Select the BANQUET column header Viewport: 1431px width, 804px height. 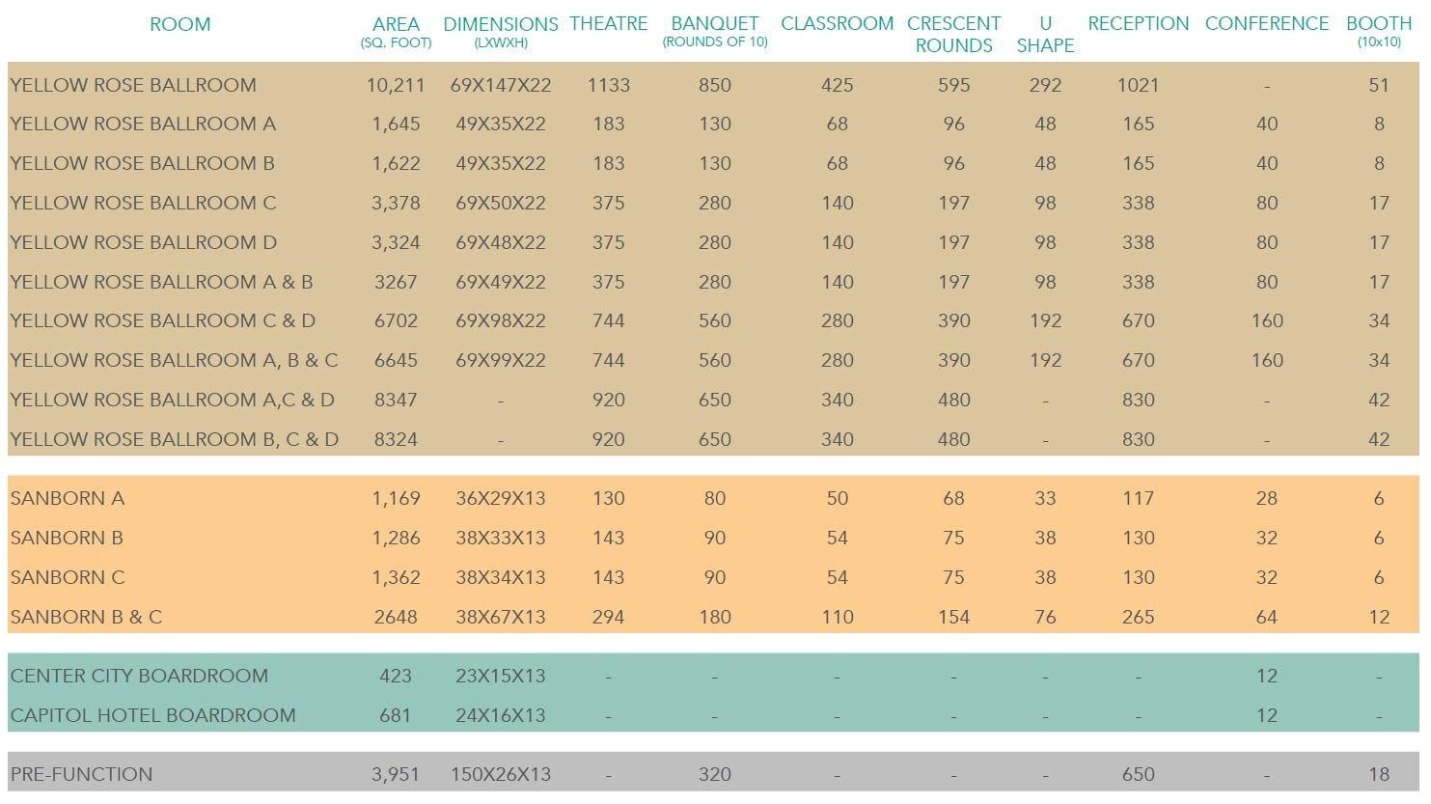(714, 24)
